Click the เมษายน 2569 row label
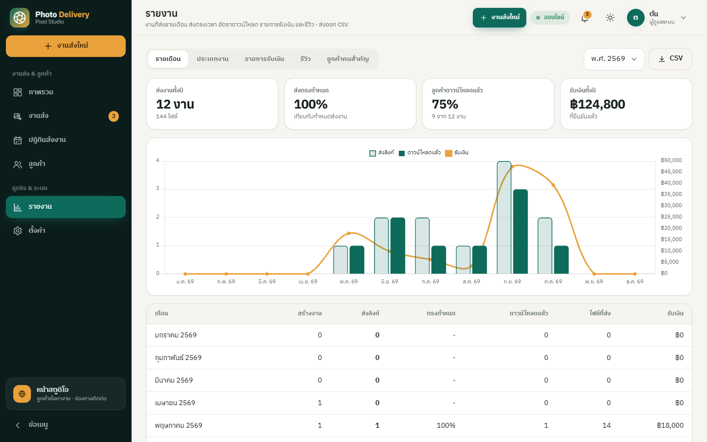Image resolution: width=707 pixels, height=442 pixels. (x=175, y=403)
